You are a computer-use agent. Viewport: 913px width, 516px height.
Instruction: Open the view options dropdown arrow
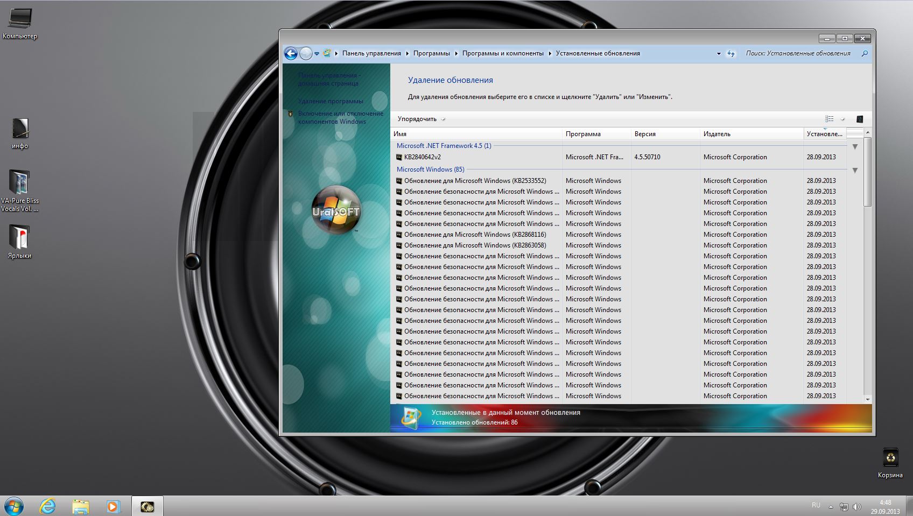pos(842,119)
